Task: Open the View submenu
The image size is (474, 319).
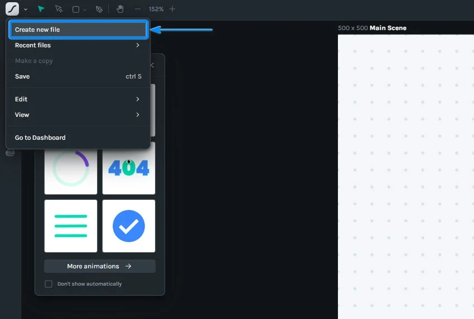Action: tap(78, 115)
